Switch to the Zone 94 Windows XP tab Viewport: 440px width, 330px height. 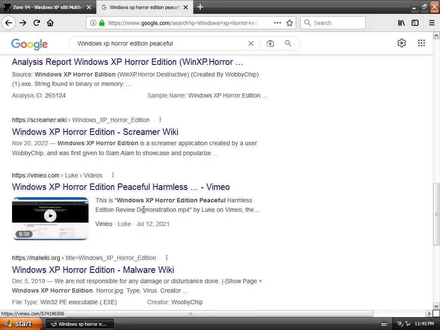pos(48,7)
